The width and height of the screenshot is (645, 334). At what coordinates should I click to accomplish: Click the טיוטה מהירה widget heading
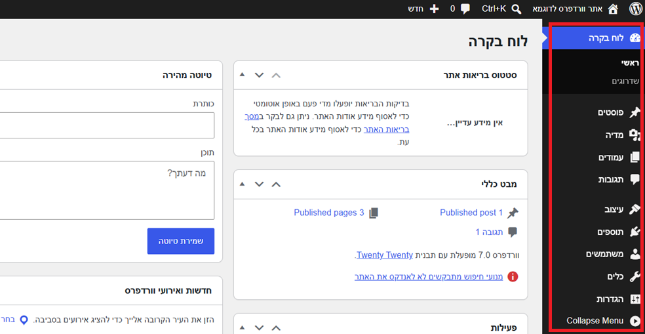pyautogui.click(x=187, y=75)
